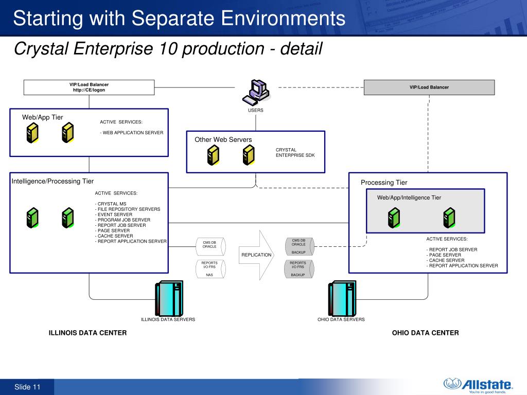
Task: Click the OHIO DATA SERVERS caption
Action: pos(341,319)
